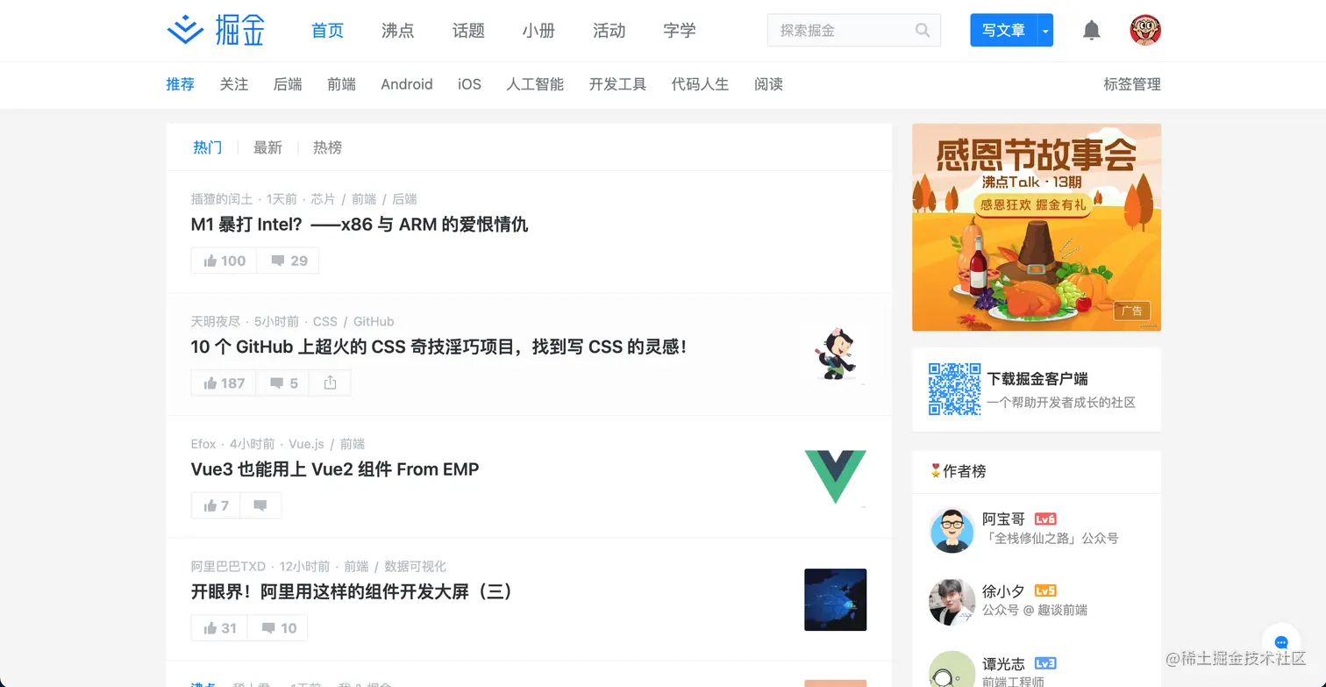Click 谭光志 author name
The image size is (1326, 687).
[1003, 664]
